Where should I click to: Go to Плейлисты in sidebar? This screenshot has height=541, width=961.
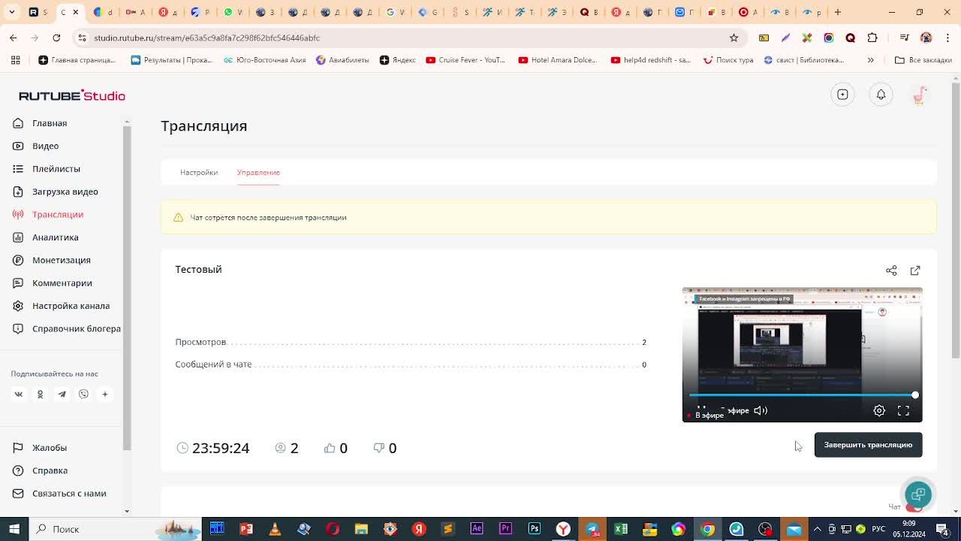(47, 169)
